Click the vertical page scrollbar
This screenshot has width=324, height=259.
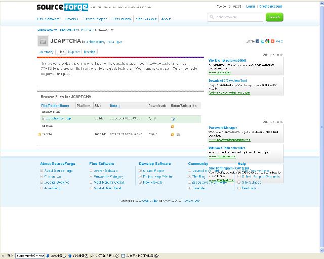pos(322,127)
